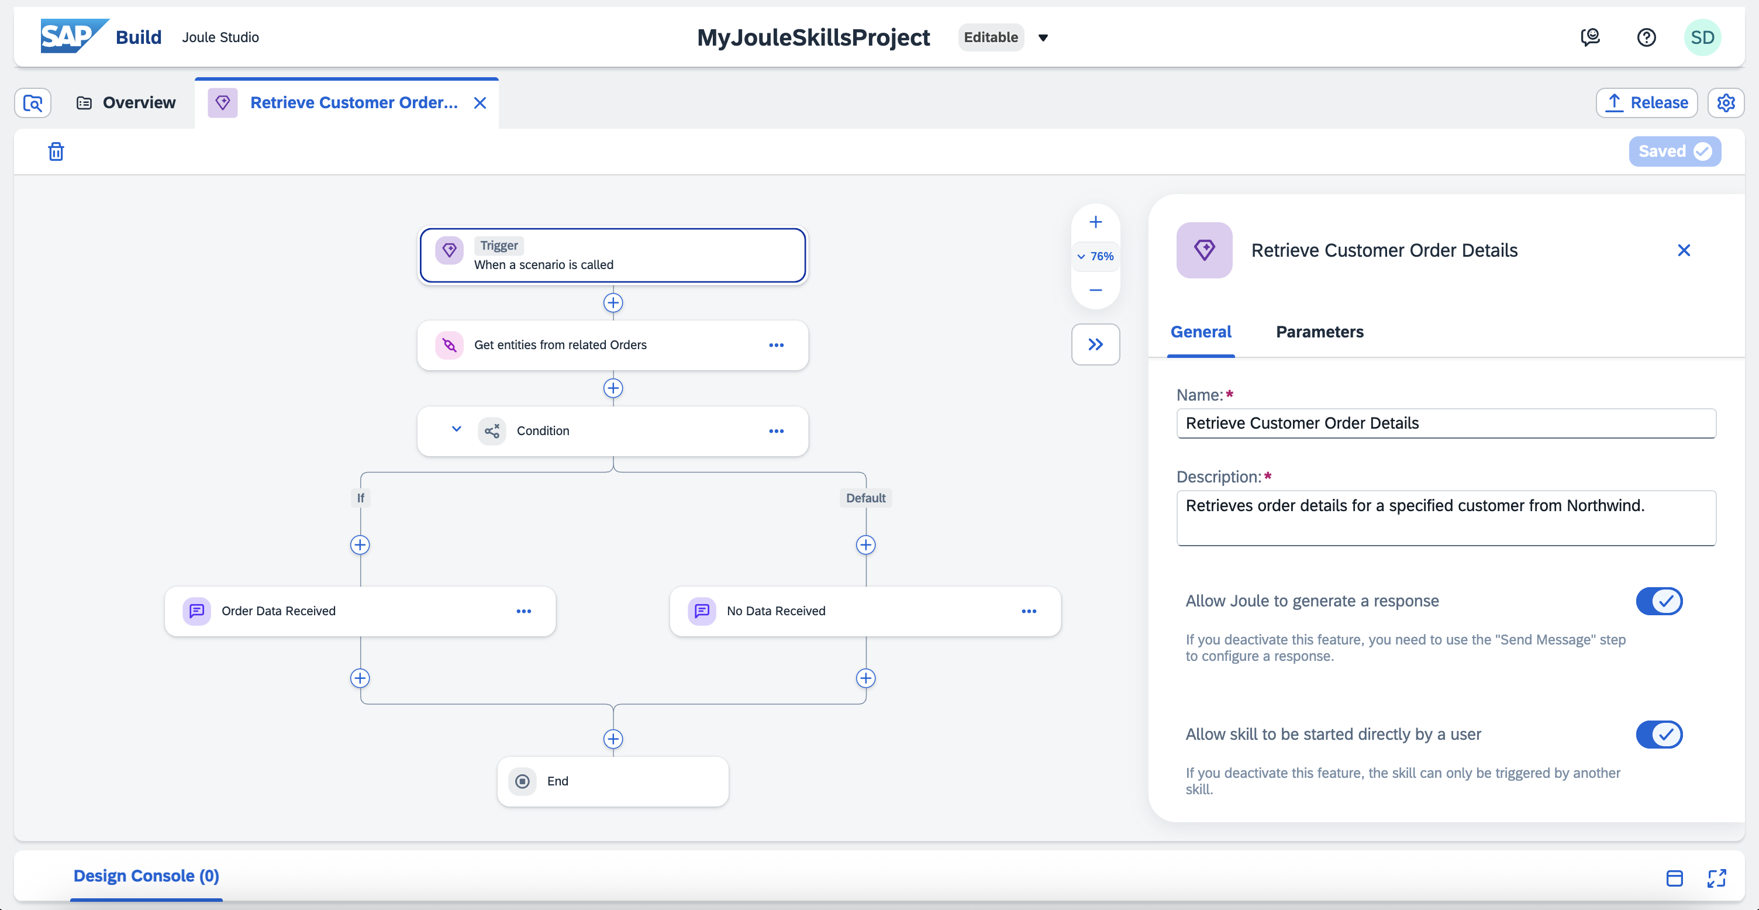Click the Description text field

click(1445, 518)
